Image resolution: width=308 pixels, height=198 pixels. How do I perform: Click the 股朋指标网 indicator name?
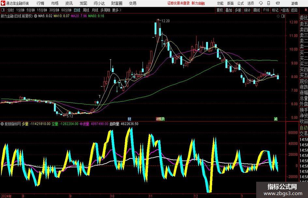pyautogui.click(x=13, y=124)
